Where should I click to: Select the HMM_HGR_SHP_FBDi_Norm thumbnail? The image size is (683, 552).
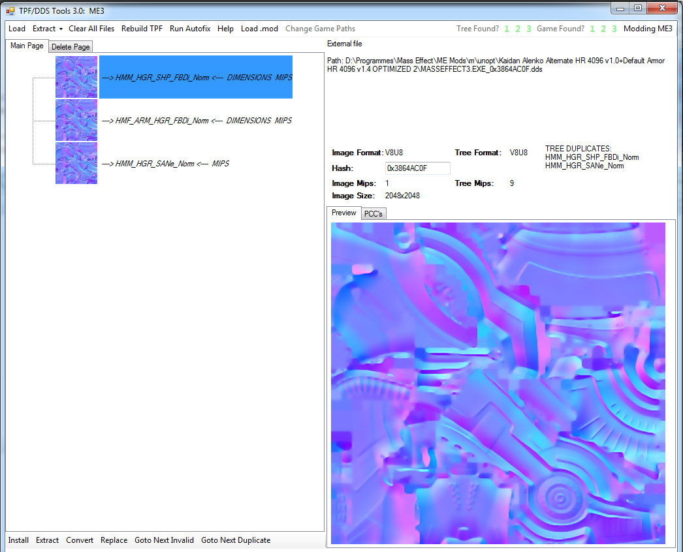click(76, 77)
